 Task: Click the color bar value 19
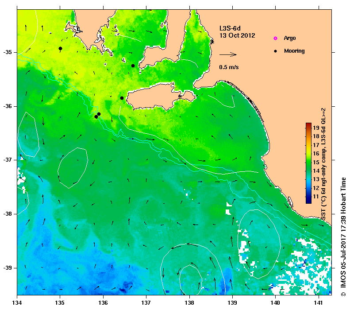pos(316,128)
